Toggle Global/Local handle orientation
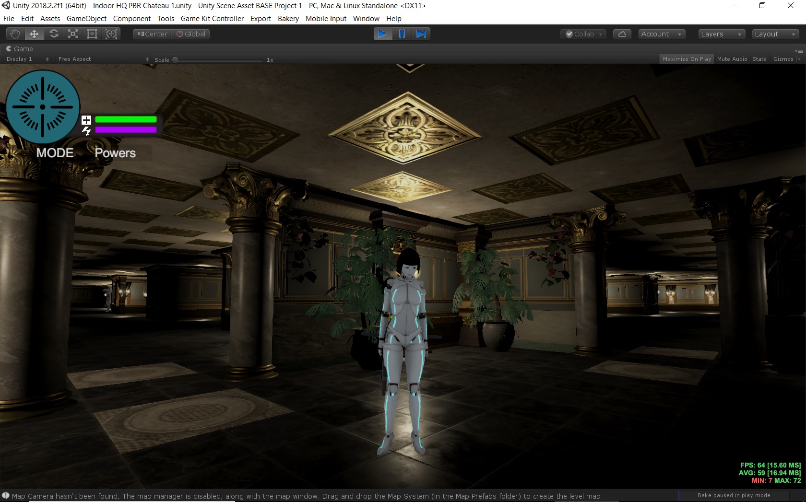This screenshot has width=806, height=502. coord(190,34)
